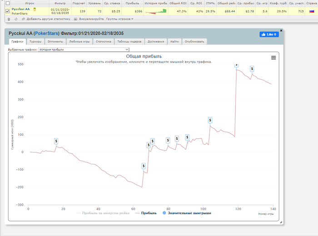Viewport: 318px width, 236px height.
Task: Sort by the Прибыль column header
Action: pos(132,3)
